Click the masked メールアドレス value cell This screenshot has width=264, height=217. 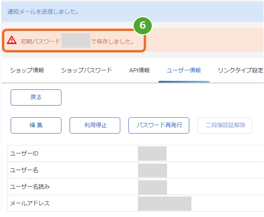165,204
